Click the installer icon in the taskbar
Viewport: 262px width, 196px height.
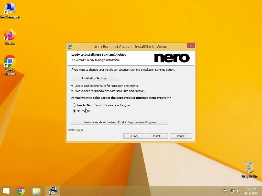point(52,191)
